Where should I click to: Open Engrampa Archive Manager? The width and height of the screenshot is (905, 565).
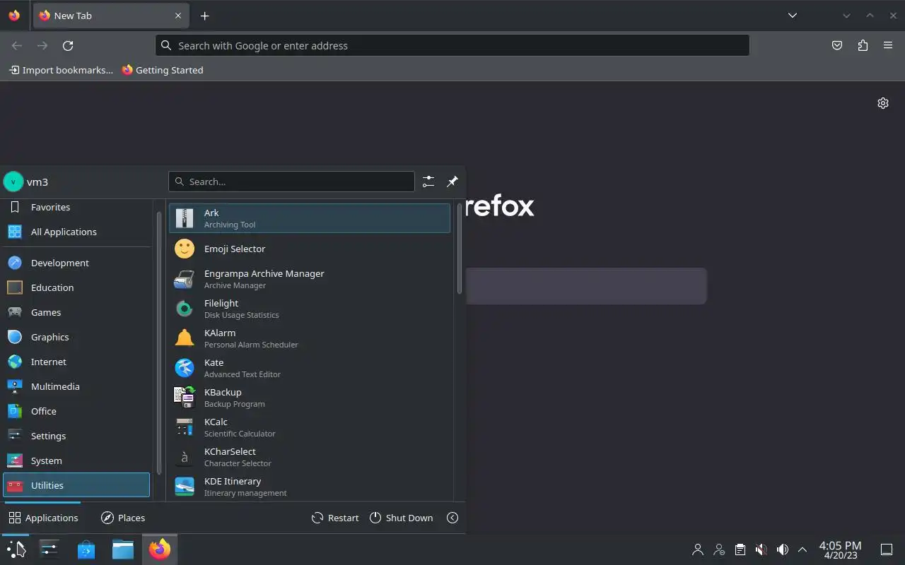(309, 279)
